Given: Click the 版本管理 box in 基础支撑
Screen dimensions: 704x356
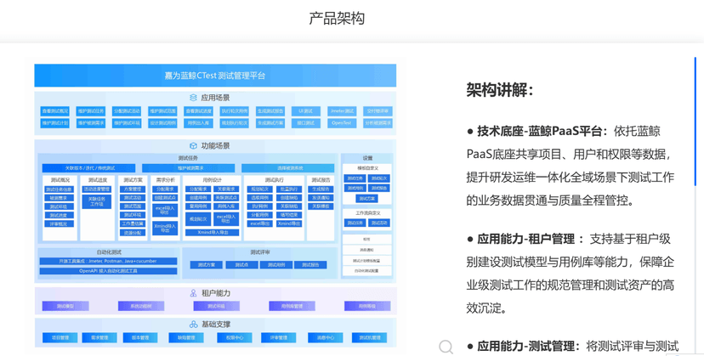Looking at the screenshot, I should pyautogui.click(x=140, y=337).
